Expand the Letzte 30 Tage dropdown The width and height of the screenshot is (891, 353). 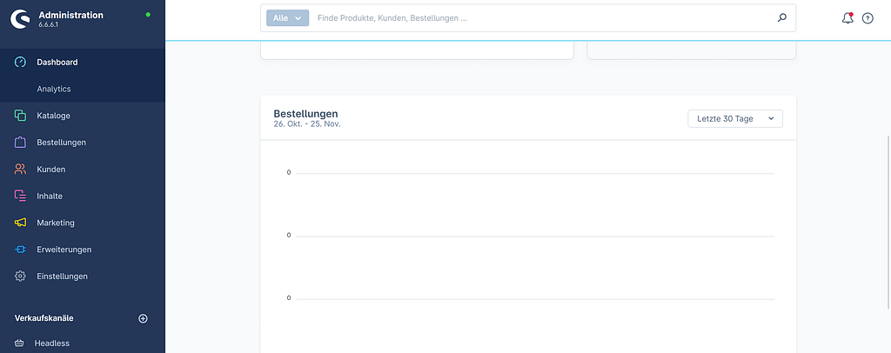click(x=734, y=118)
